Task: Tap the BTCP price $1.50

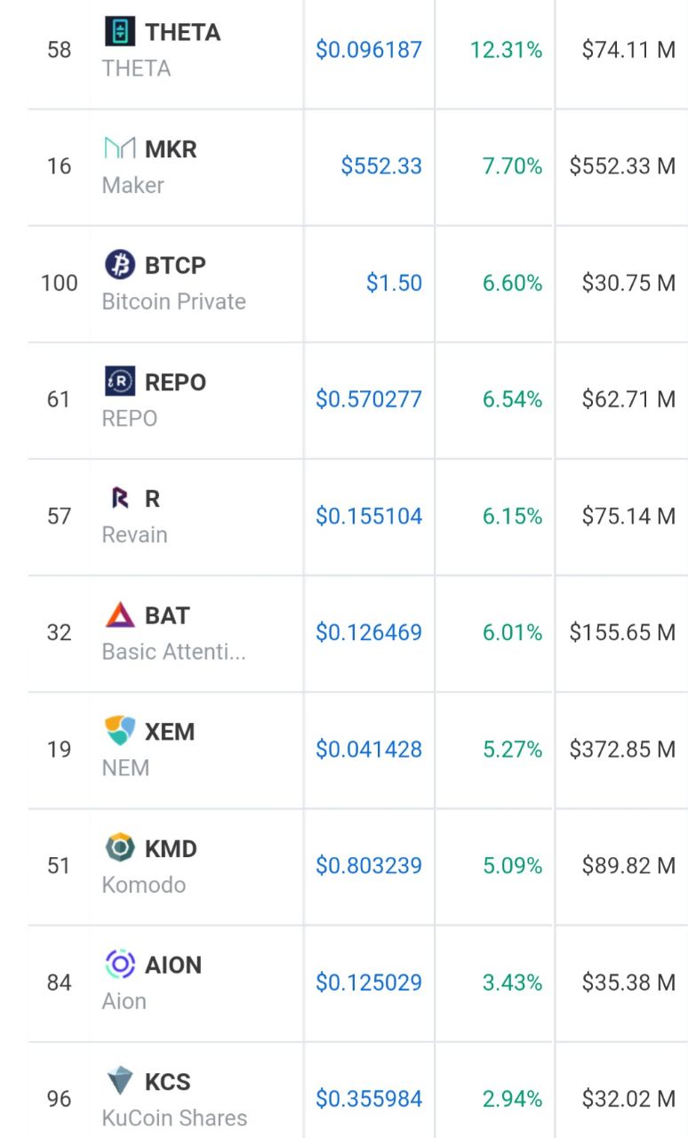Action: (x=395, y=283)
